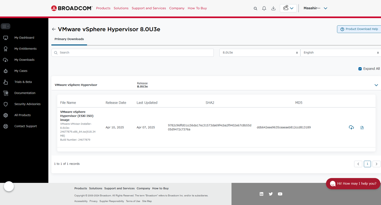Open the English language dropdown
This screenshot has width=381, height=205.
point(341,53)
